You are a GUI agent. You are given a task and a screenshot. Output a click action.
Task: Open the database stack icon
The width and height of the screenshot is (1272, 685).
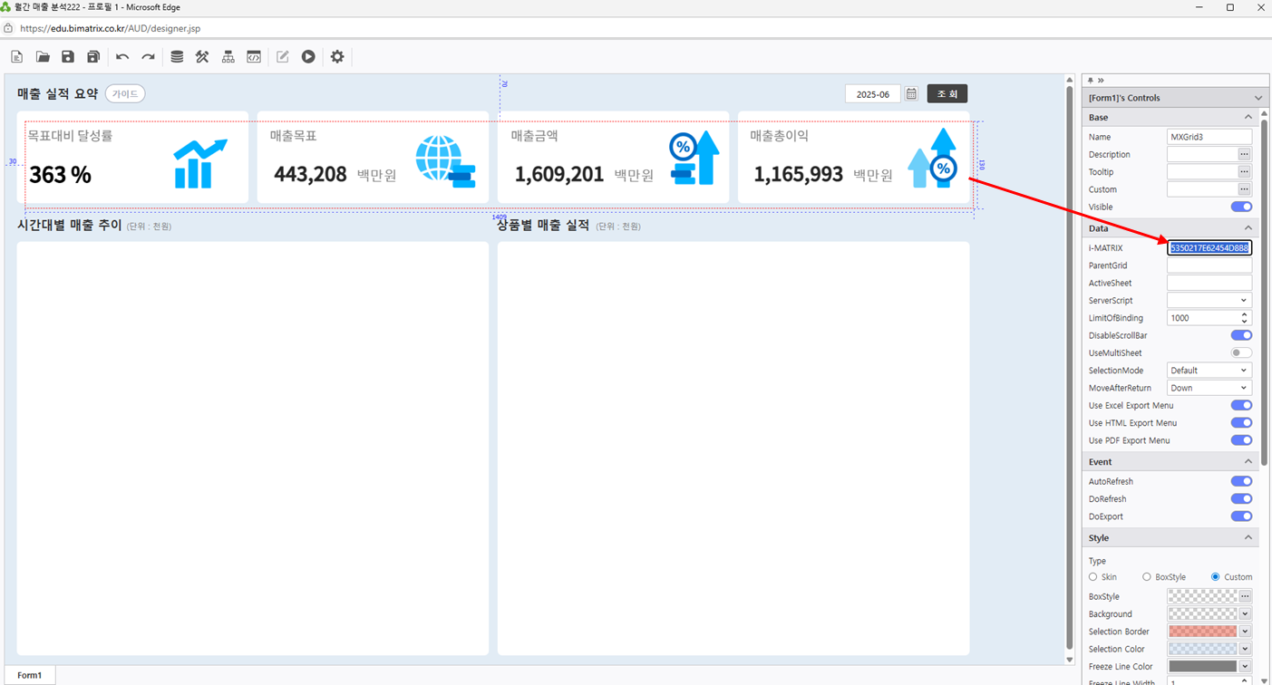pos(177,57)
